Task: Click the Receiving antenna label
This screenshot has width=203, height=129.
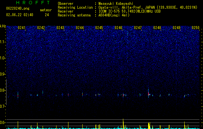Action: click(74, 15)
